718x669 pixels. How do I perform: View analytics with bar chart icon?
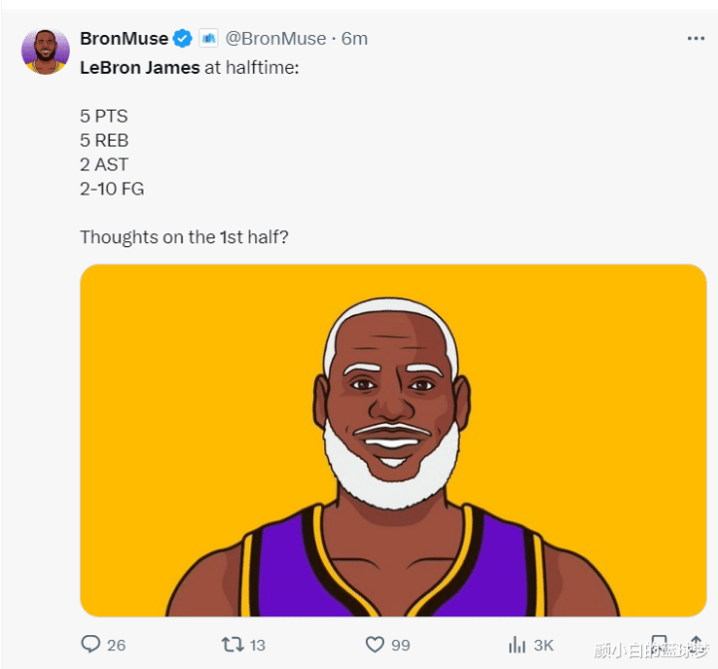(517, 644)
